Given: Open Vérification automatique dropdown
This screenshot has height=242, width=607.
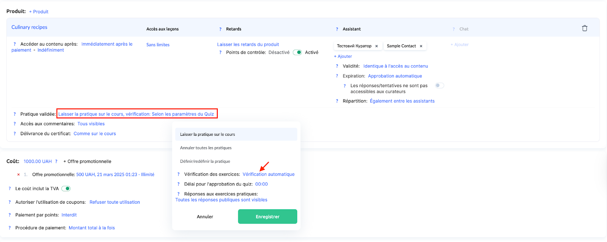Looking at the screenshot, I should pyautogui.click(x=269, y=174).
